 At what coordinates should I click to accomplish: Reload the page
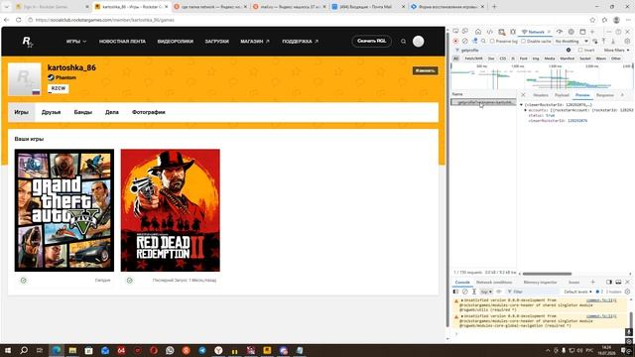click(x=18, y=20)
